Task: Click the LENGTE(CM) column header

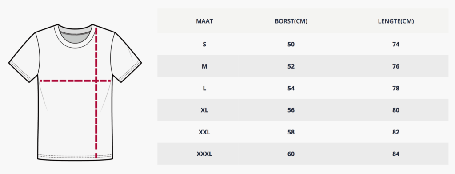Action: tap(396, 21)
